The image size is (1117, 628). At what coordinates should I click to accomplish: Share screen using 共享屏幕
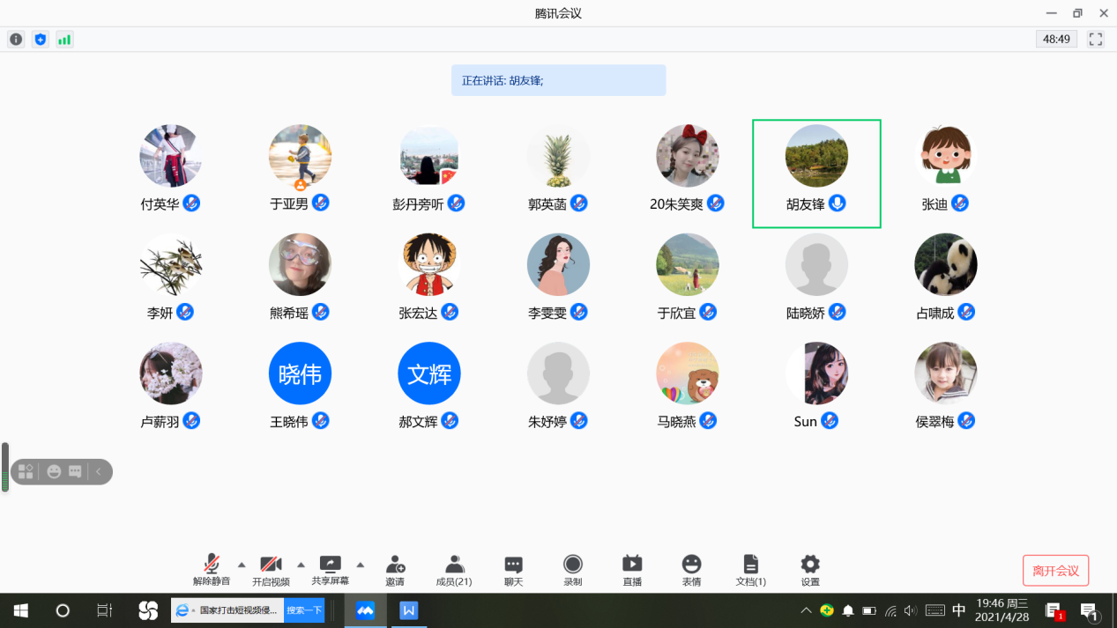pyautogui.click(x=330, y=570)
